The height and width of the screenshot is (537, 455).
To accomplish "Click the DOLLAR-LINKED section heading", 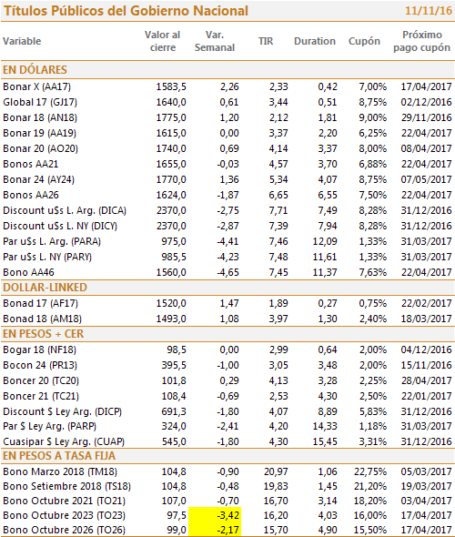I will (x=45, y=288).
